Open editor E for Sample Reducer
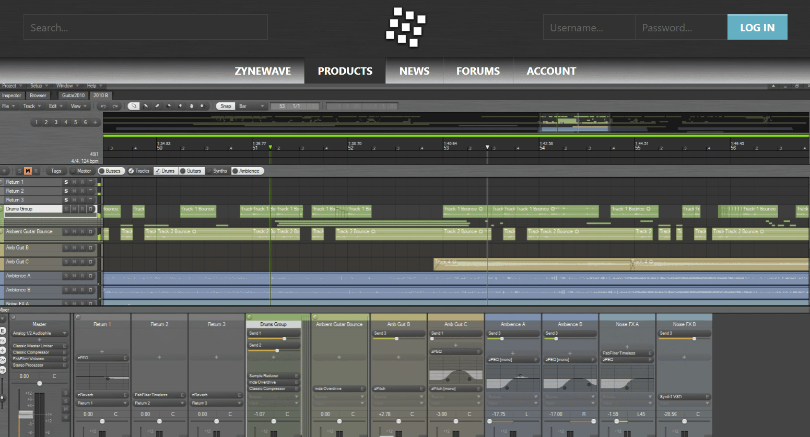 (x=297, y=375)
